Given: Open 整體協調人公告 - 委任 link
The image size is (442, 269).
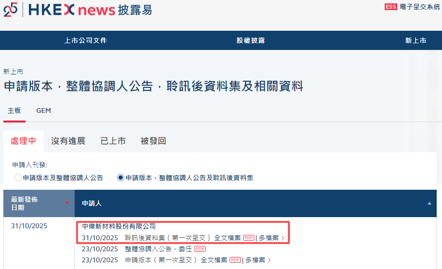Looking at the screenshot, I should pos(158,249).
